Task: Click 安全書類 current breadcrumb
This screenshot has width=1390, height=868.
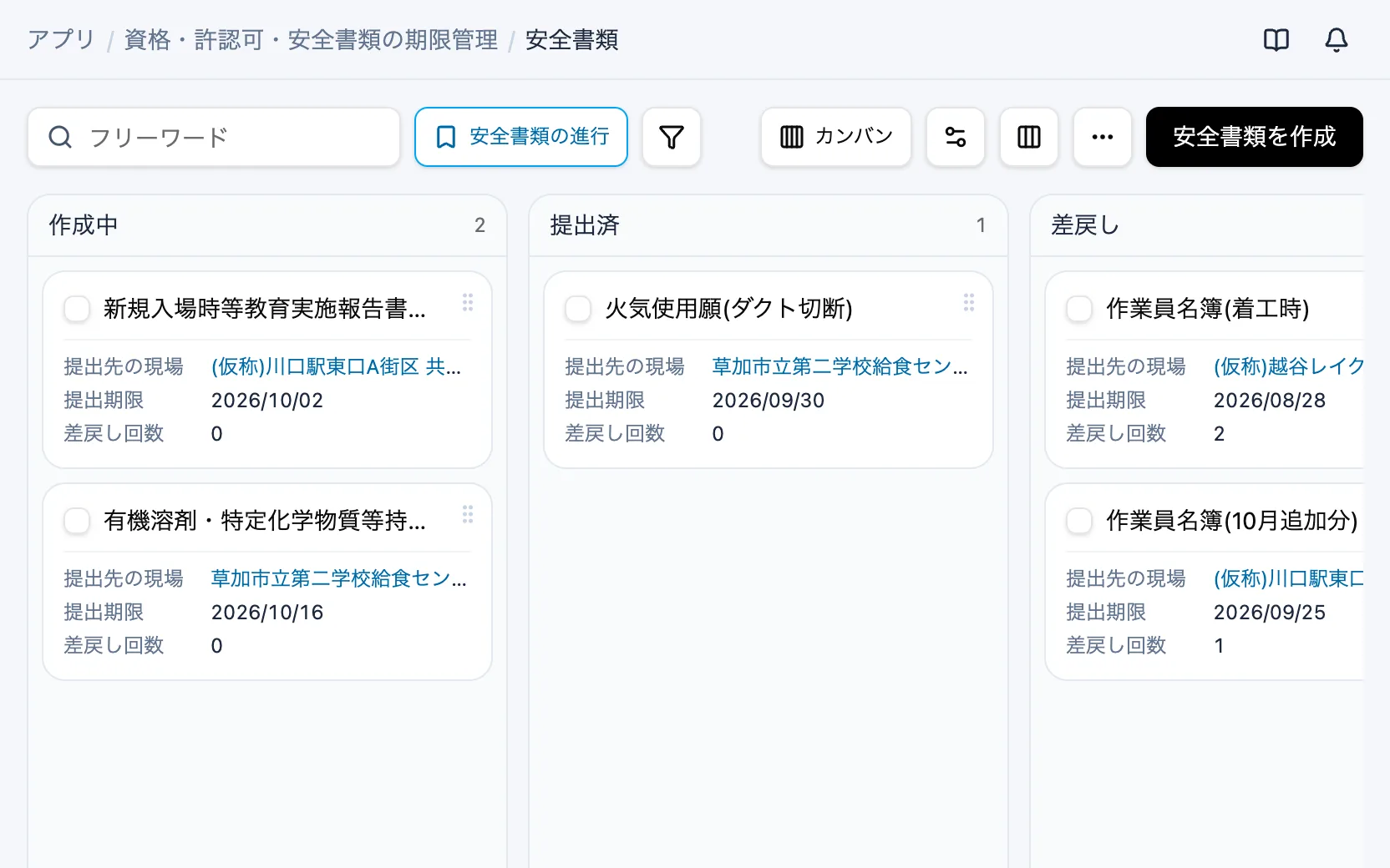Action: pyautogui.click(x=572, y=39)
